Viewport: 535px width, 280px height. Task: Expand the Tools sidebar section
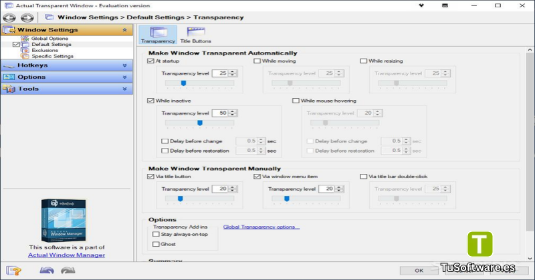(124, 89)
